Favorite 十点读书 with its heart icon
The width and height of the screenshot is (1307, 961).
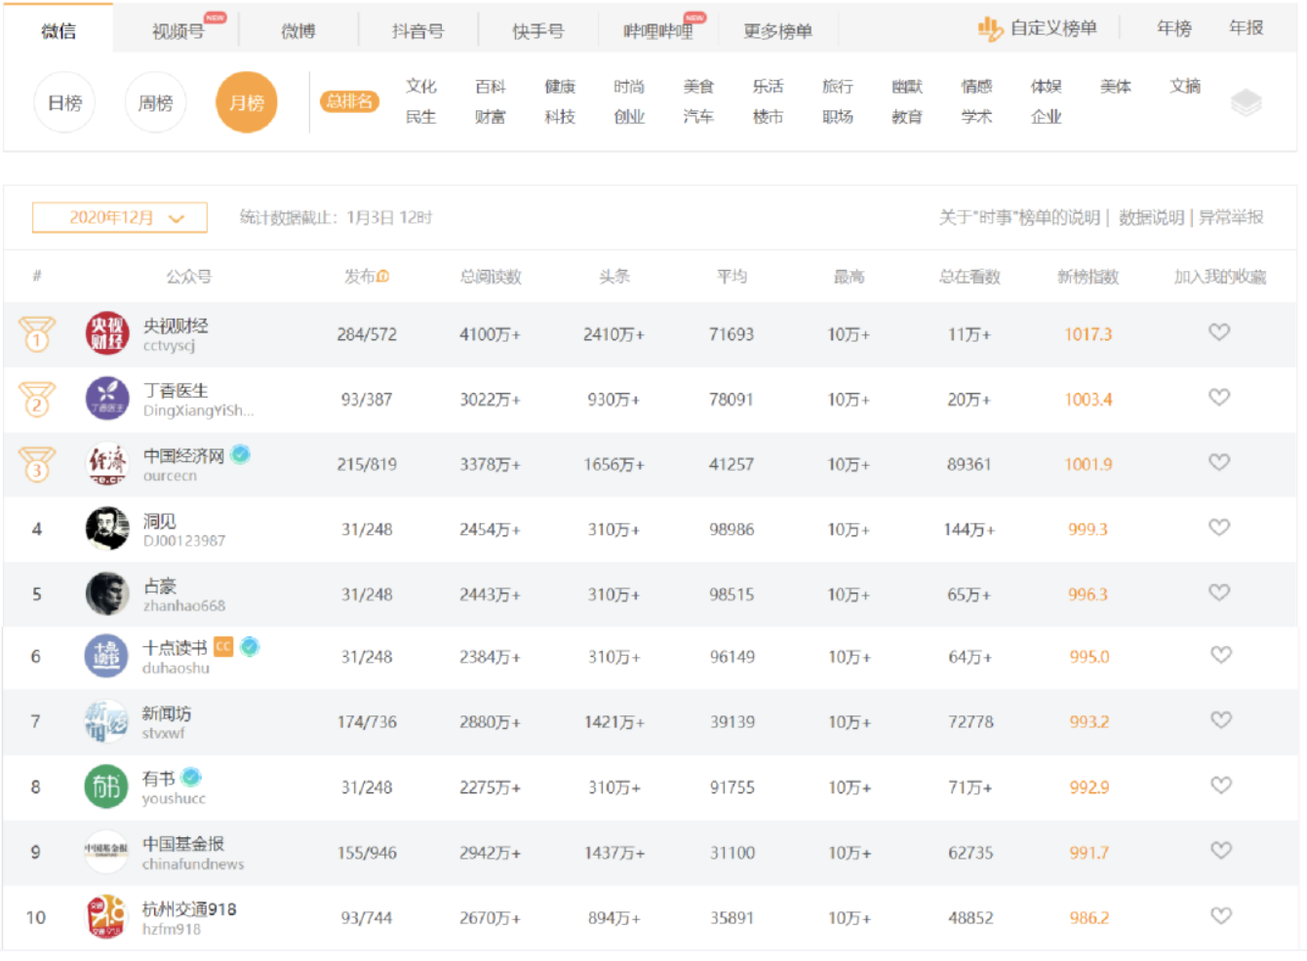pyautogui.click(x=1221, y=655)
